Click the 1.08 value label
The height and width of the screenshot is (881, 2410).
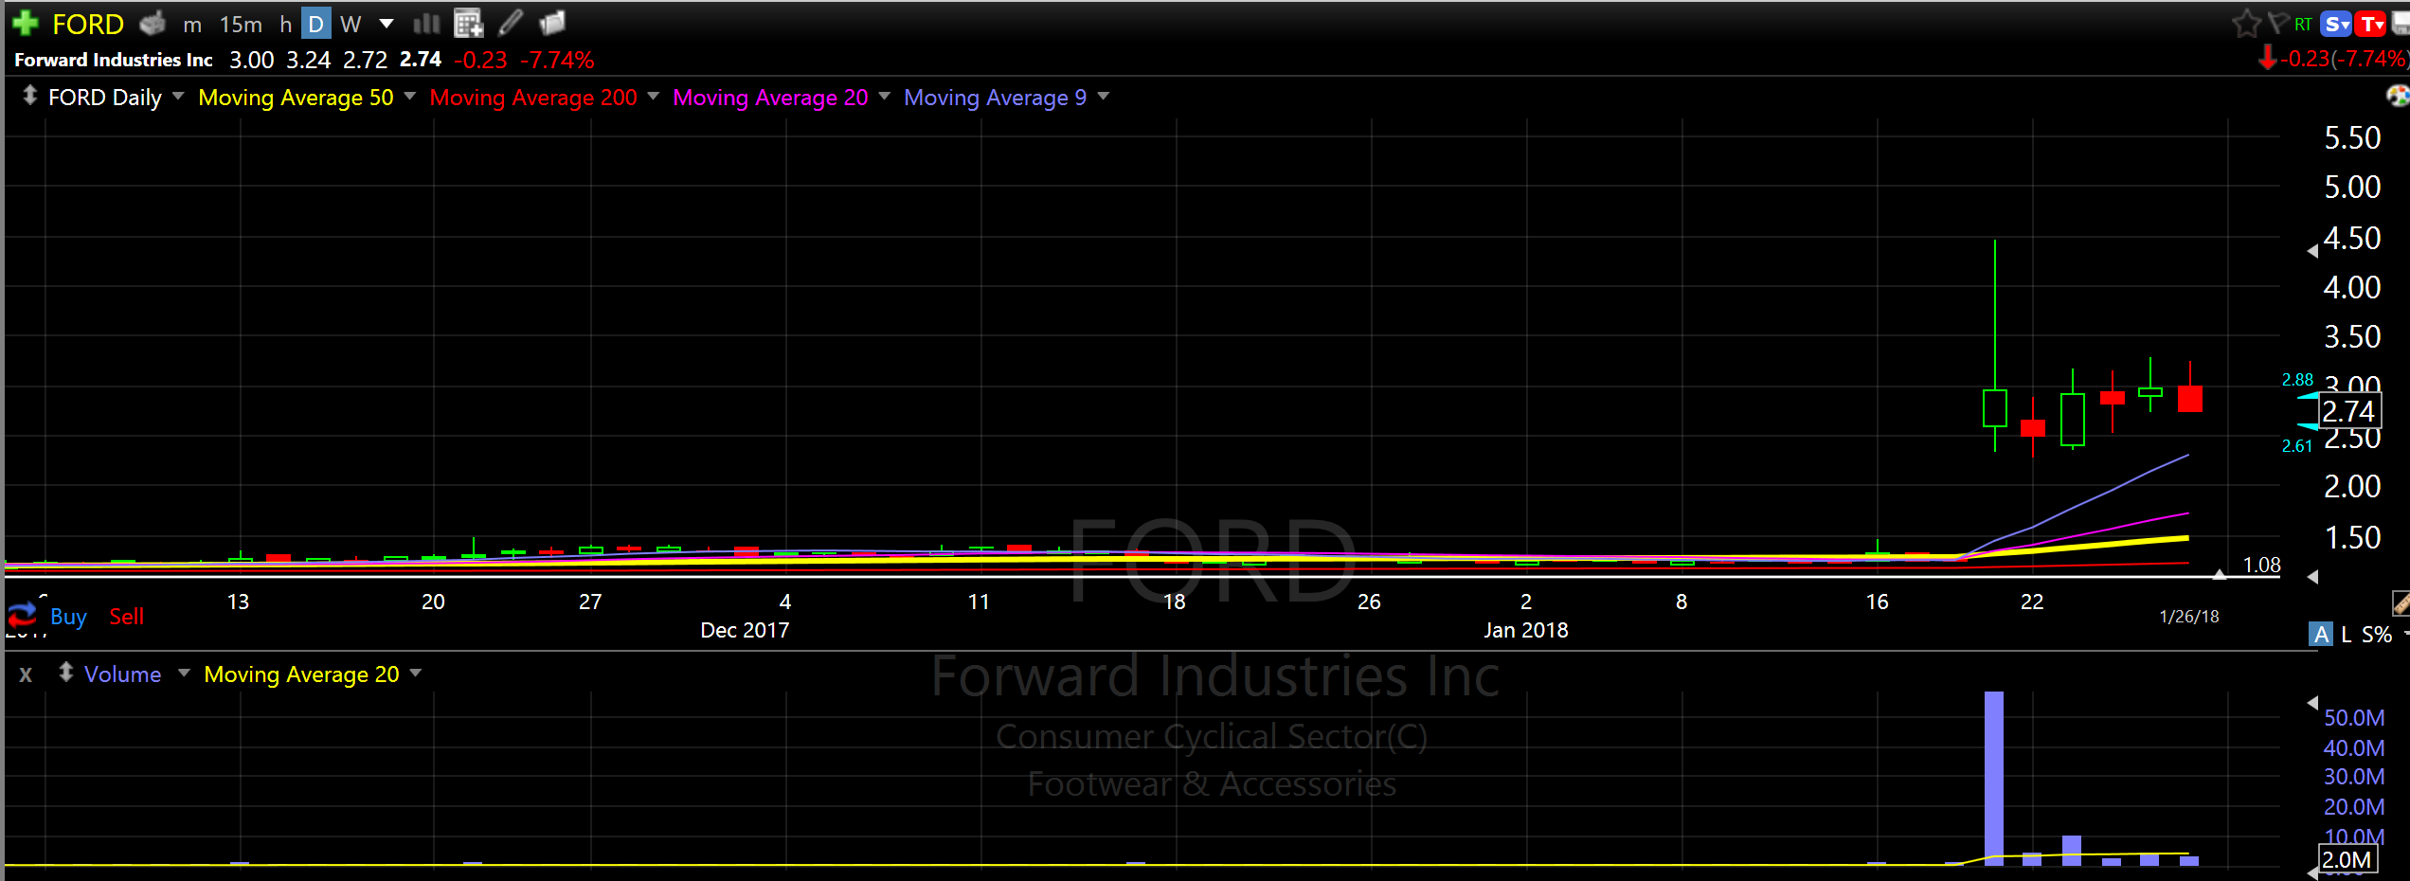pos(2261,566)
